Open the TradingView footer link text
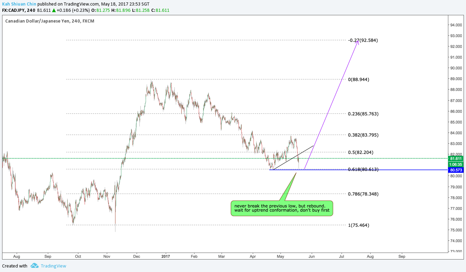 pos(53,266)
